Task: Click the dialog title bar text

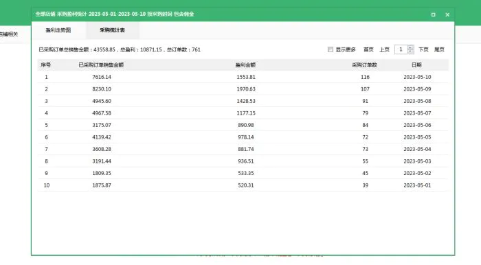Action: pos(115,14)
